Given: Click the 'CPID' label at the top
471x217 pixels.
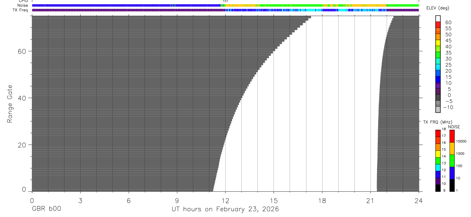Looking at the screenshot, I should 23,1.
